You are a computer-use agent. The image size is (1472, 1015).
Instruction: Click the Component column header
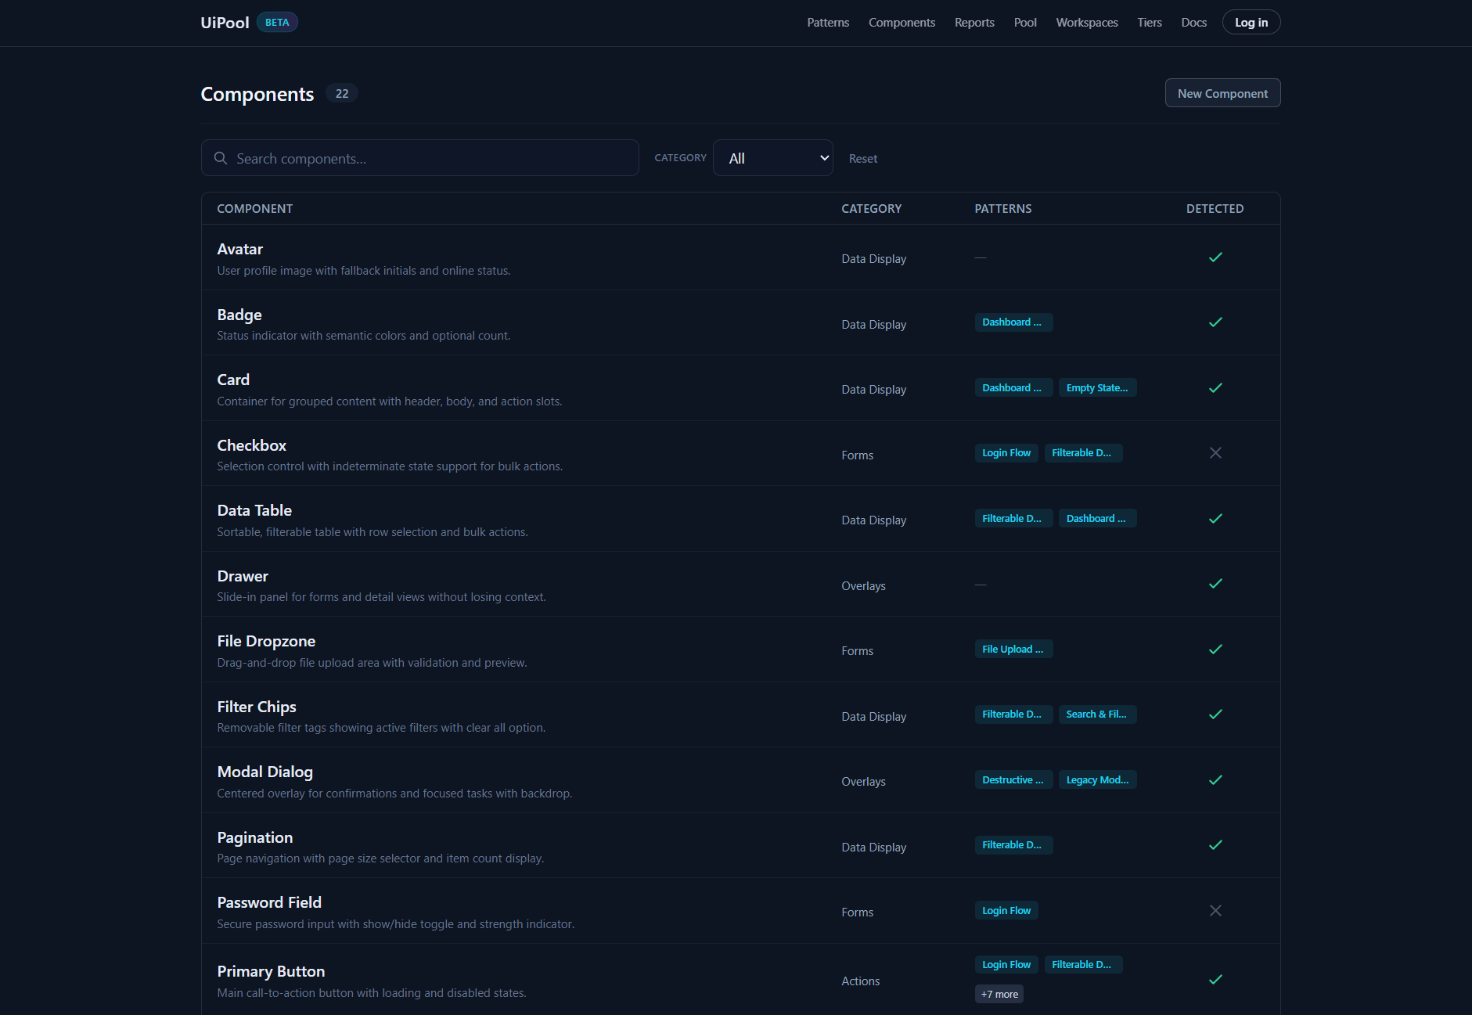tap(254, 209)
